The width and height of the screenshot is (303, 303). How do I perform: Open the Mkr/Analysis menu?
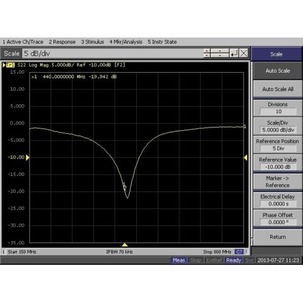pos(125,42)
